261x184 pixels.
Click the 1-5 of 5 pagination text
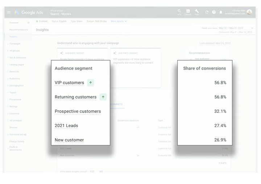(x=222, y=163)
